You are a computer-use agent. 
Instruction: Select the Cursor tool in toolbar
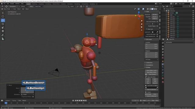point(3,16)
